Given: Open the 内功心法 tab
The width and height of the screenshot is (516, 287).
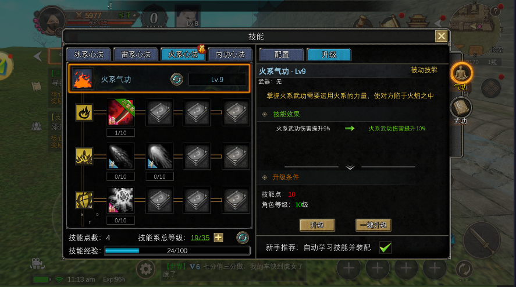Looking at the screenshot, I should 230,54.
